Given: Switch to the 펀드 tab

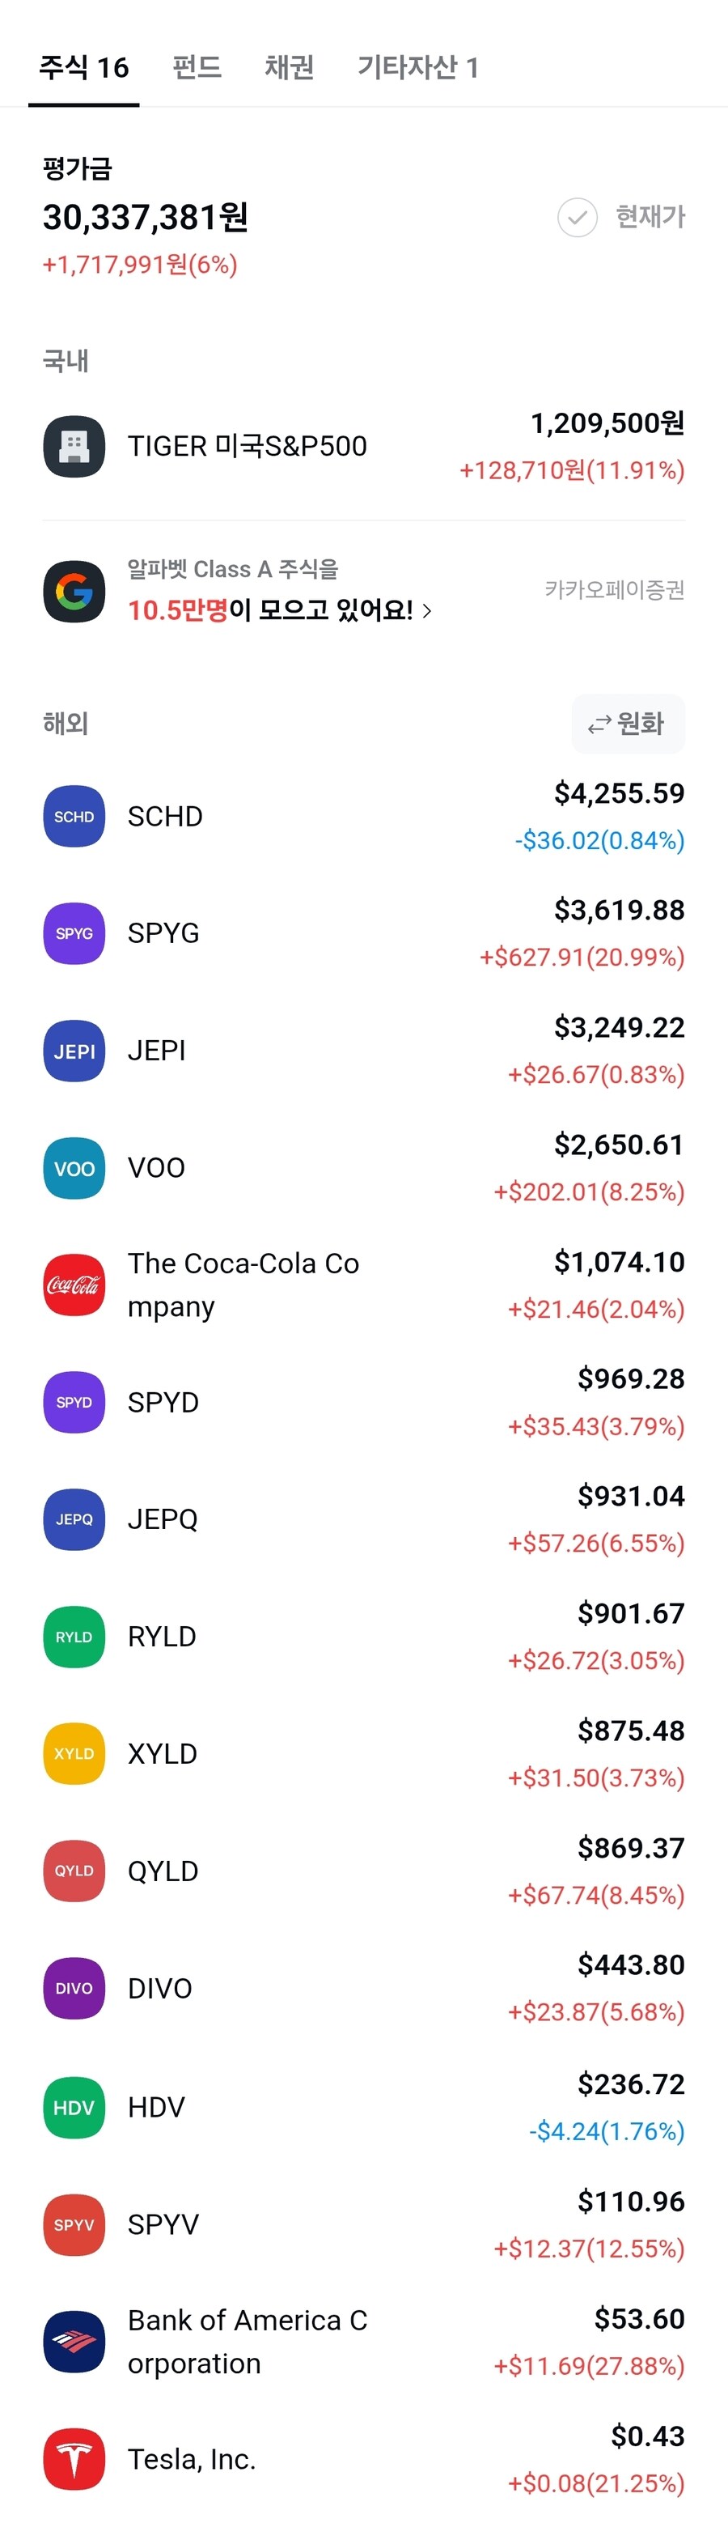Looking at the screenshot, I should (x=197, y=67).
